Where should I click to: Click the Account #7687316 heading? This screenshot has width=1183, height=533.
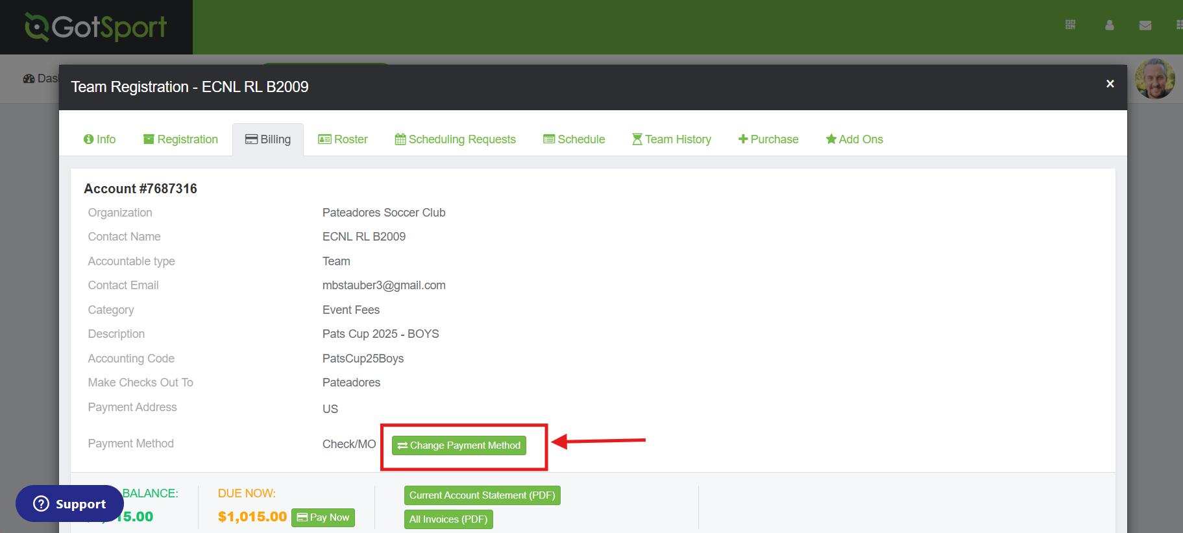click(x=140, y=189)
